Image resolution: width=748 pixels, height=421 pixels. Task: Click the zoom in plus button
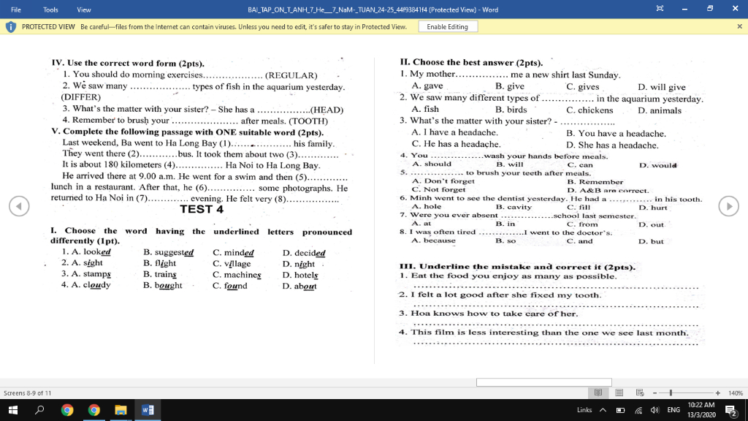pos(717,392)
